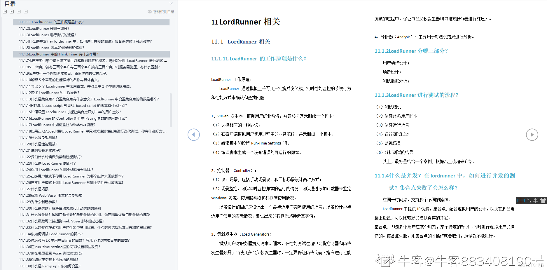Image resolution: width=547 pixels, height=270 pixels.
Task: Click the collapse-all up-chevron icon in 目录 panel
Action: coord(12,12)
